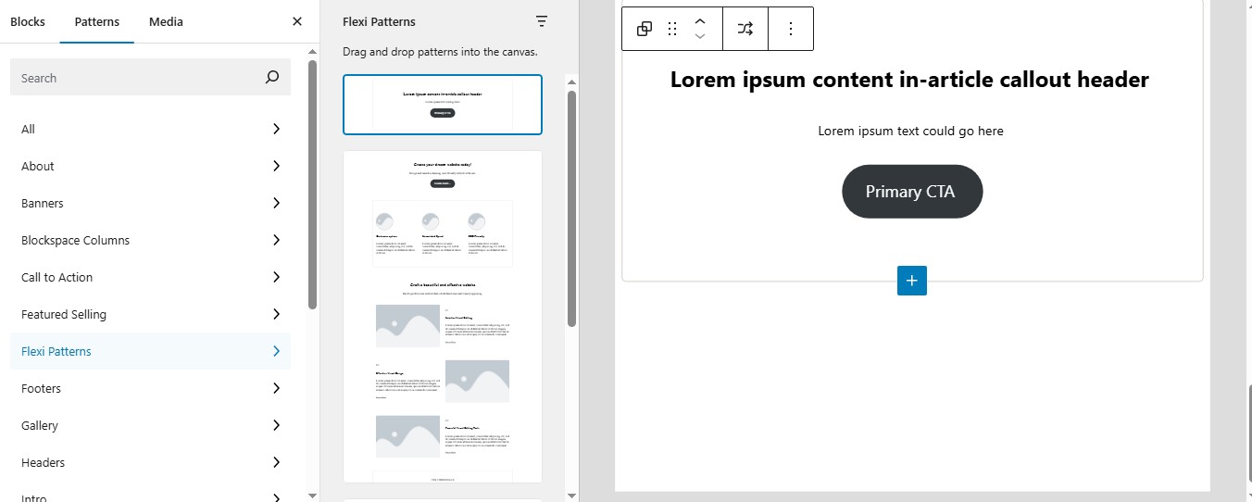Click the category list scrollbar
The width and height of the screenshot is (1252, 502).
pos(313,184)
